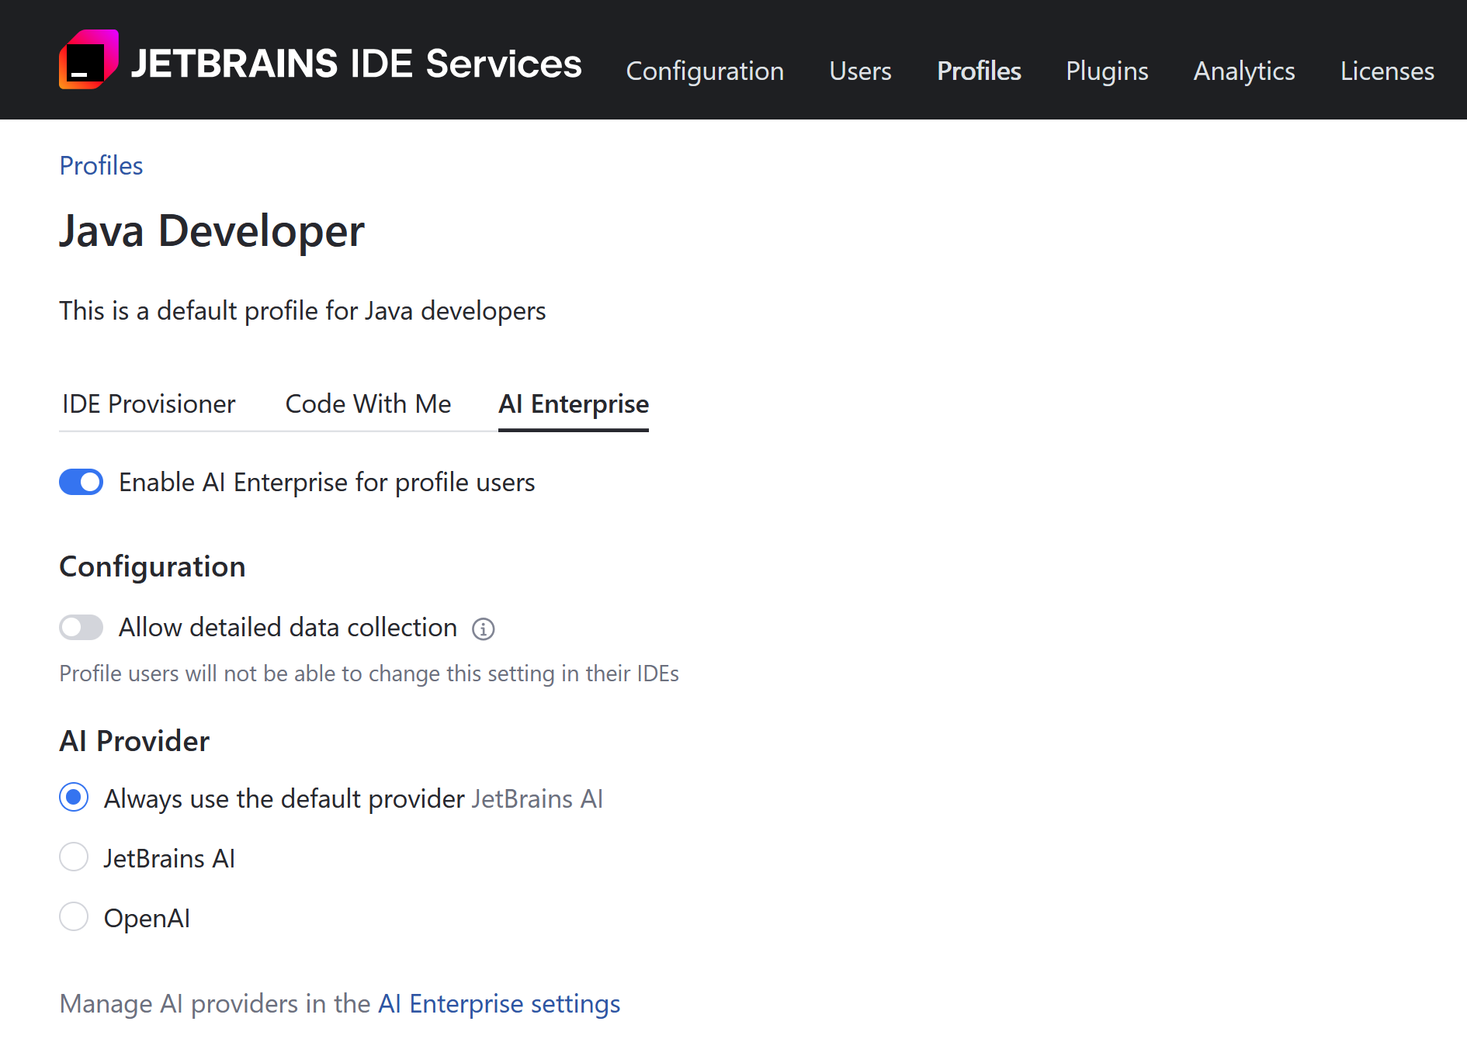1467x1063 pixels.
Task: Click the JETBRAINS IDE Services title text
Action: [x=356, y=64]
